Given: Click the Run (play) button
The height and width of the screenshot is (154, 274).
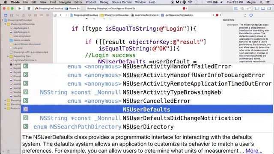Looking at the screenshot, I should pos(20,9).
